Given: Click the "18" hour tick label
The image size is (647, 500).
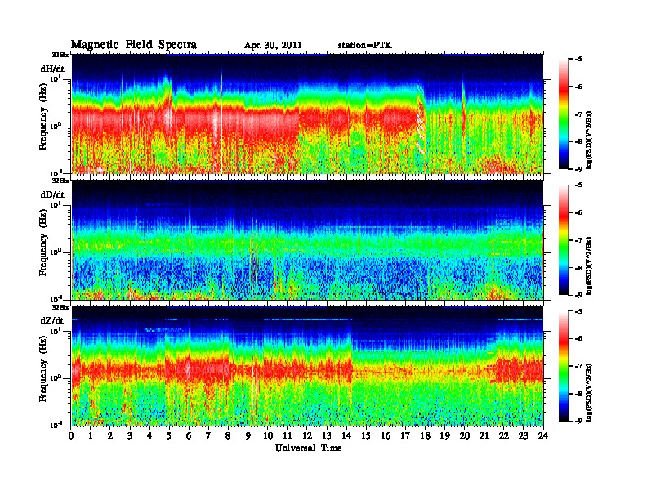Looking at the screenshot, I should [425, 436].
